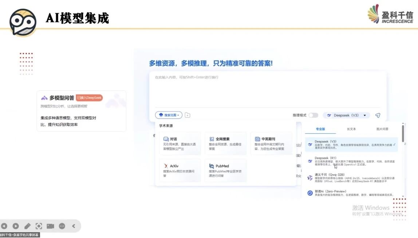Choose 通义千问 (Qwq-32B) model
This screenshot has height=238, width=418.
(351, 178)
